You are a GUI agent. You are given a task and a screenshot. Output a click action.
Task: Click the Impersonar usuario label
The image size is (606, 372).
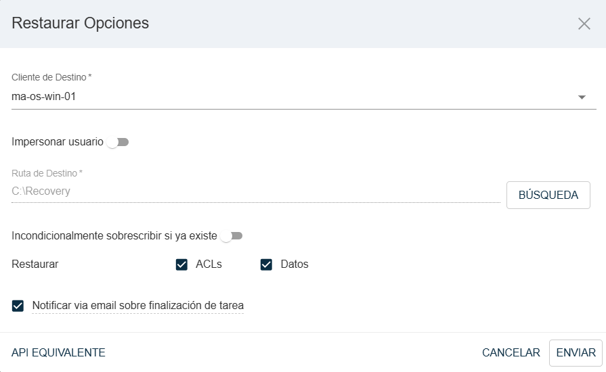tap(58, 142)
